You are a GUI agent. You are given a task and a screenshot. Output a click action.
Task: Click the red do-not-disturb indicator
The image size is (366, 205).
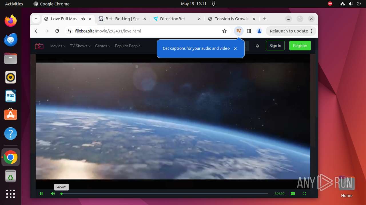point(330,4)
